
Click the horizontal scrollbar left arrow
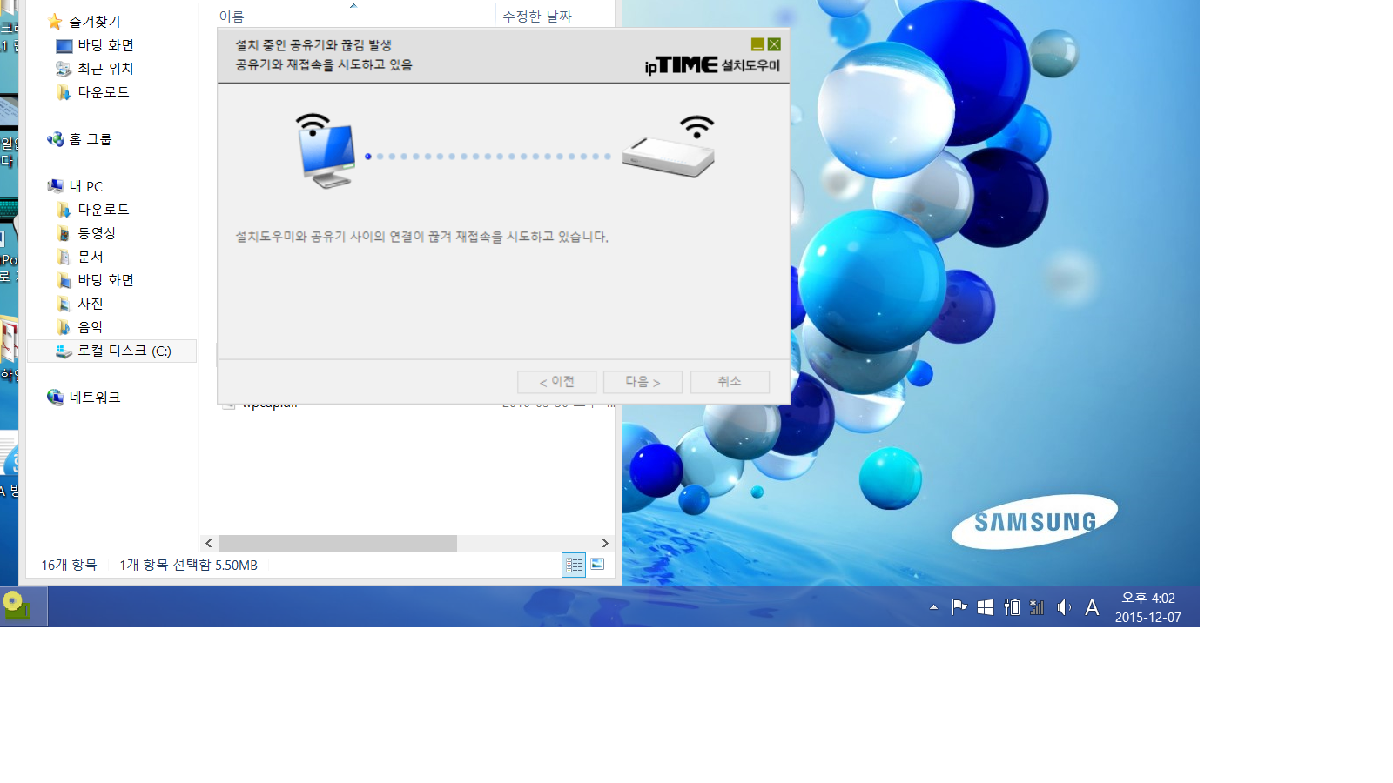coord(209,543)
